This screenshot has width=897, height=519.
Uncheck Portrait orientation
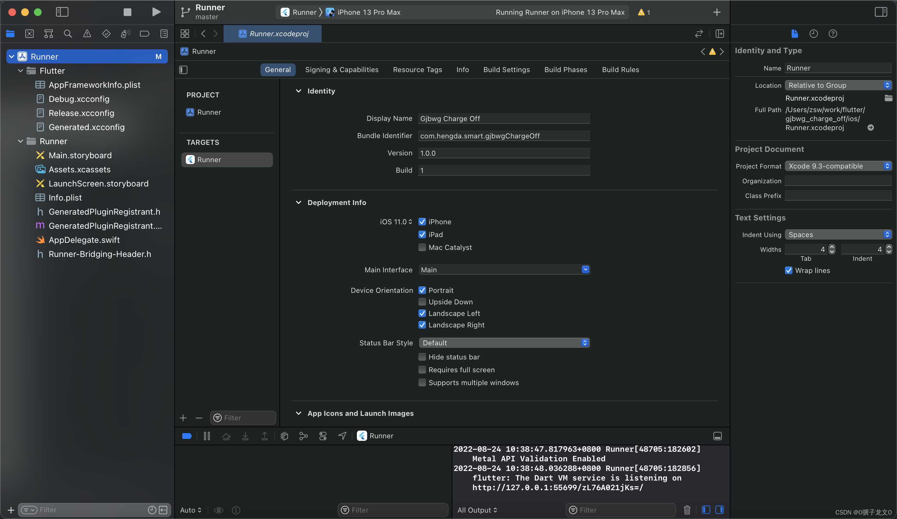(422, 291)
